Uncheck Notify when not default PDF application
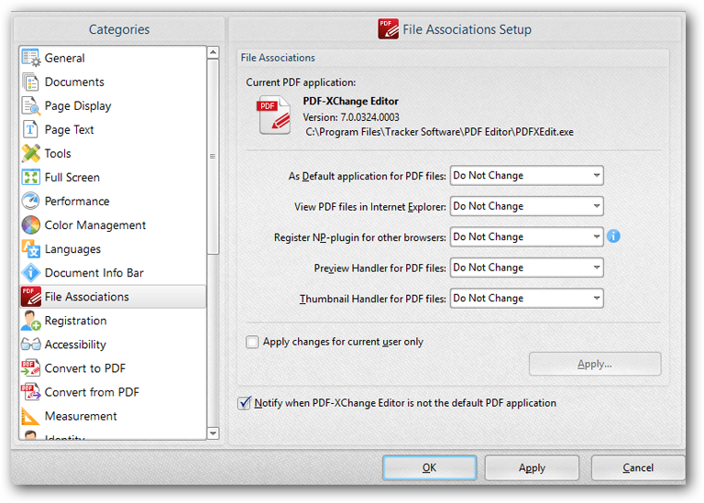The height and width of the screenshot is (503, 704). pyautogui.click(x=244, y=403)
